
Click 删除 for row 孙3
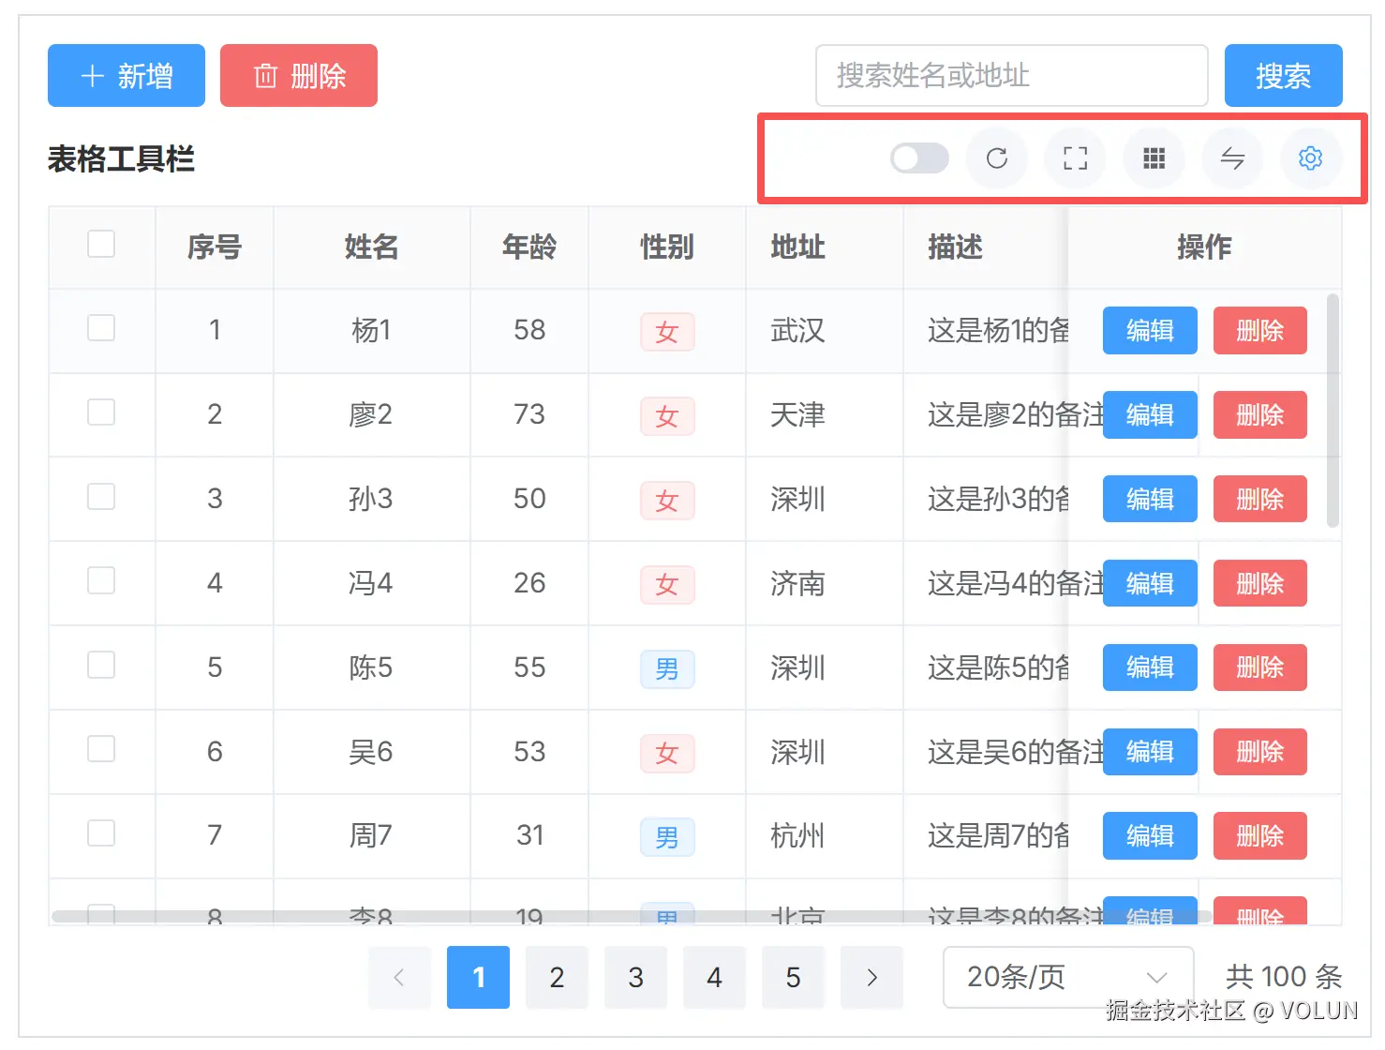(x=1260, y=499)
